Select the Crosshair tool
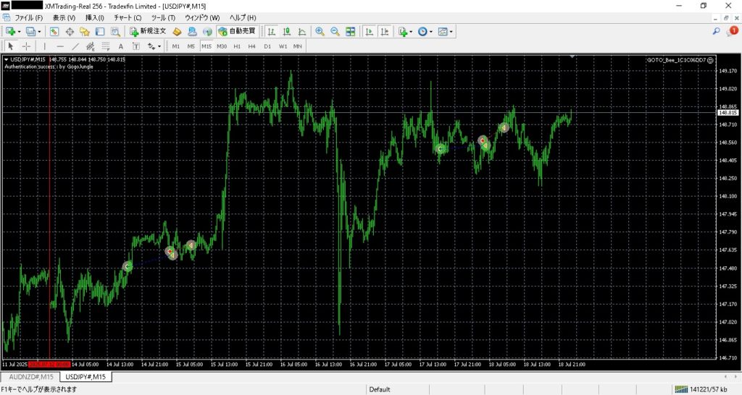This screenshot has height=395, width=742. tap(26, 46)
